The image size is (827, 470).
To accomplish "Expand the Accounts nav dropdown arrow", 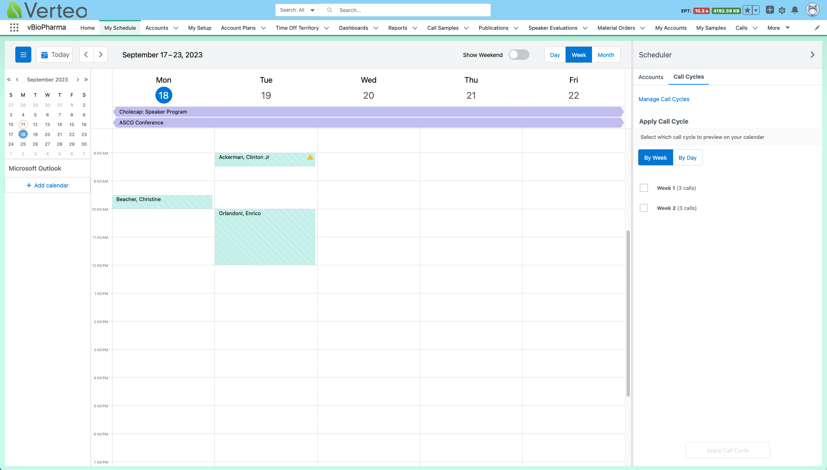I will click(x=176, y=28).
